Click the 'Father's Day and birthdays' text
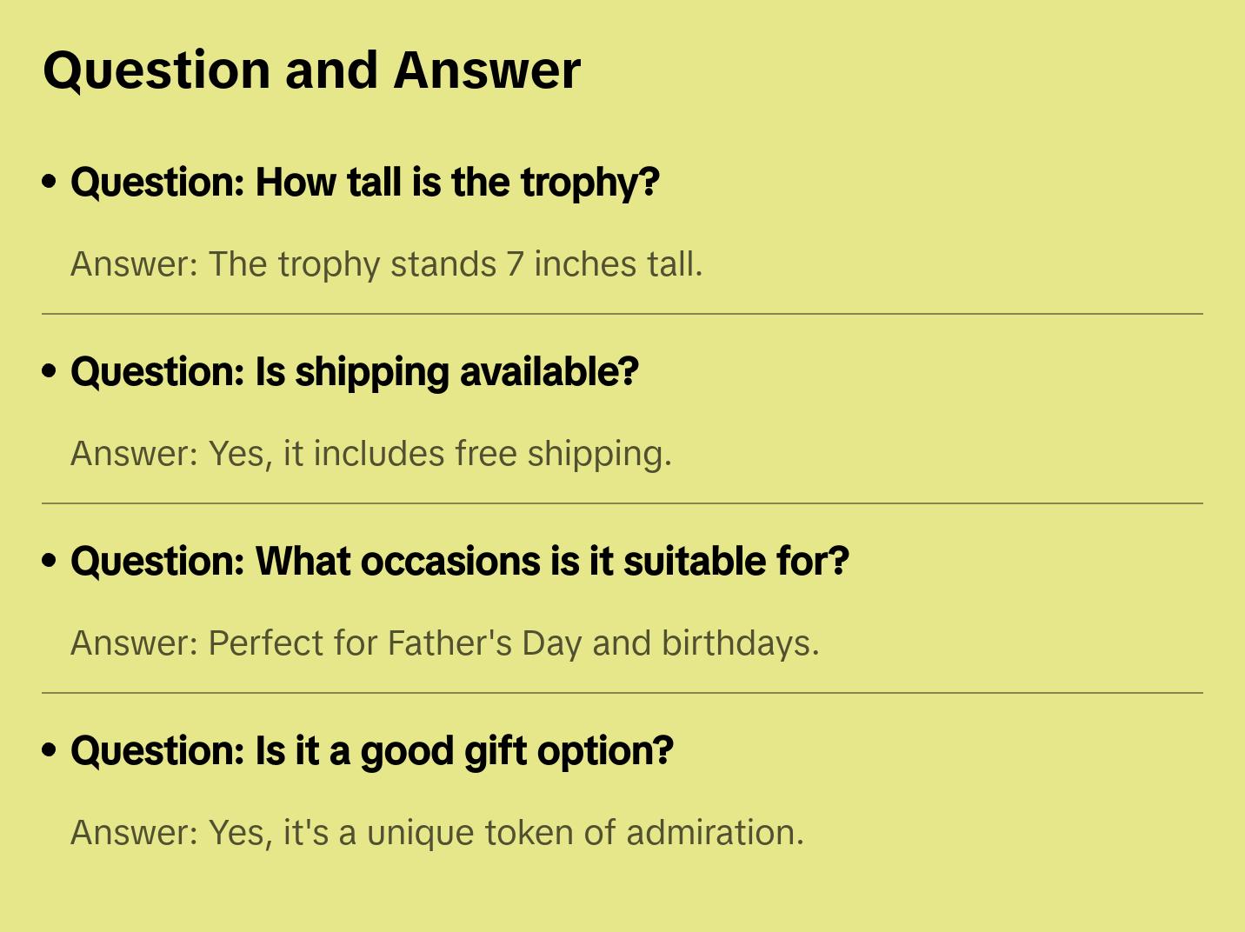The width and height of the screenshot is (1245, 932). pos(603,643)
